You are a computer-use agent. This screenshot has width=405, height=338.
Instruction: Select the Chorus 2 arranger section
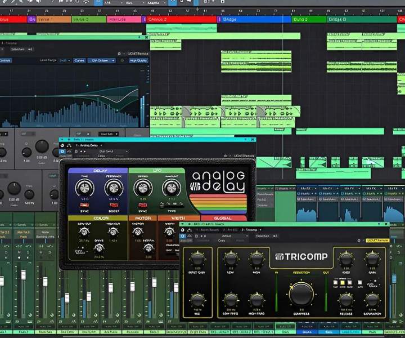click(x=182, y=19)
